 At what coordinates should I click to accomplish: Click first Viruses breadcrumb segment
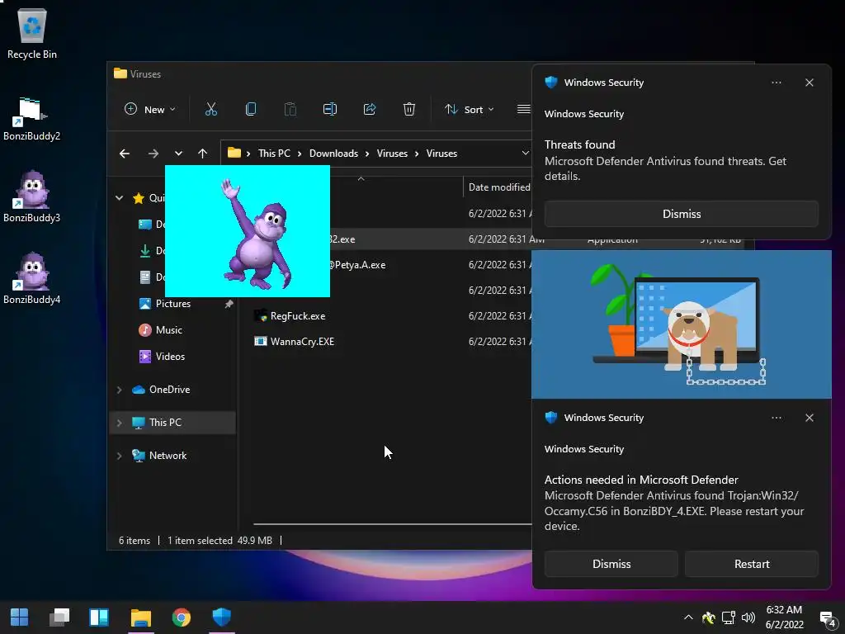[x=392, y=154]
